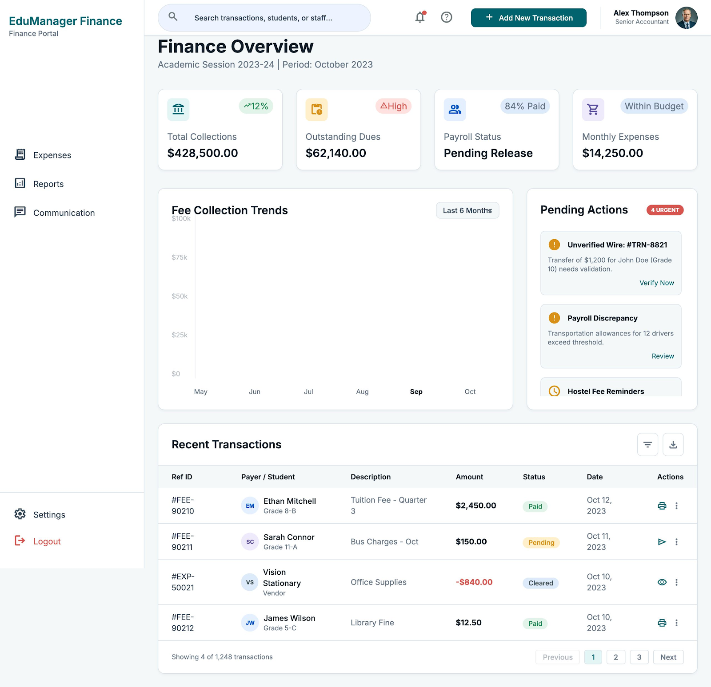Click the search magnifier icon
Screen dimensions: 711x687
173,17
